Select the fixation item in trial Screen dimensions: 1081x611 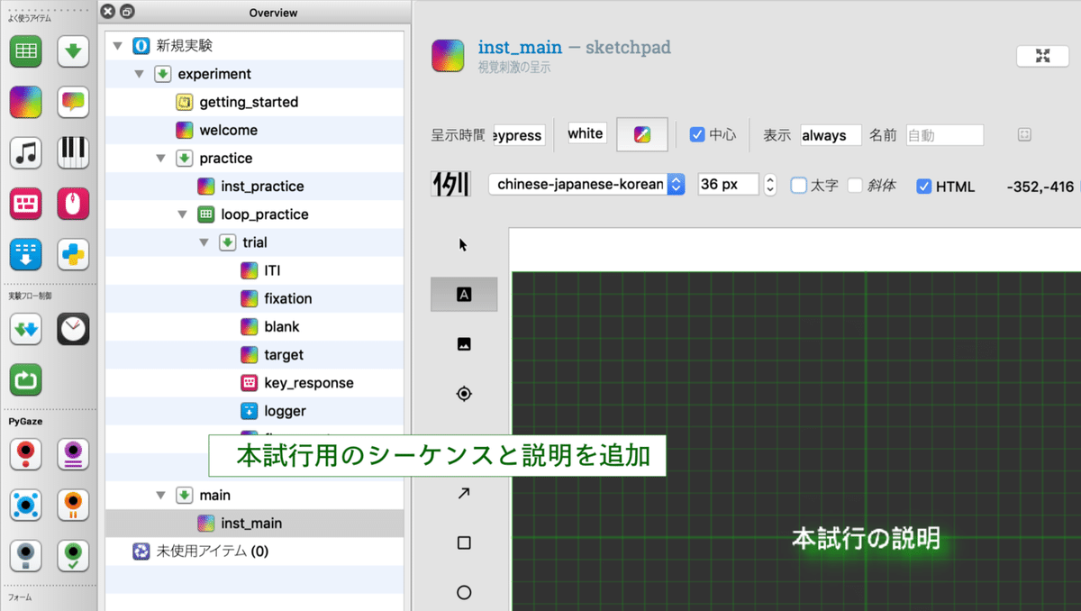tap(288, 298)
